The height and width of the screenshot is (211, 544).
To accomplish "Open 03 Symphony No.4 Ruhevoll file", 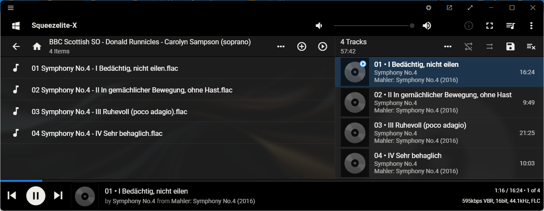I will coord(109,112).
